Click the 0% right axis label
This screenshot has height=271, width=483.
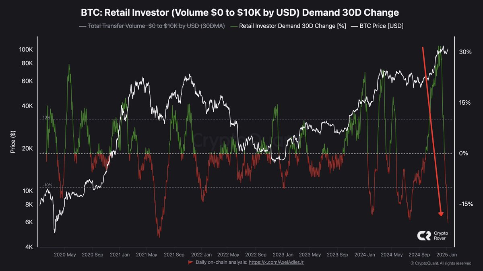point(464,153)
